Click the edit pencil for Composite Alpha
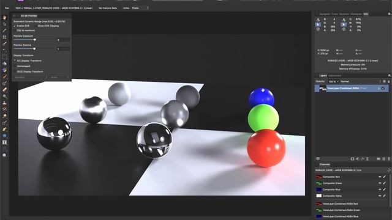 click(x=384, y=196)
